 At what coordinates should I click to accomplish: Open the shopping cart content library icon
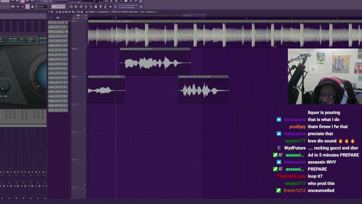pos(115,7)
